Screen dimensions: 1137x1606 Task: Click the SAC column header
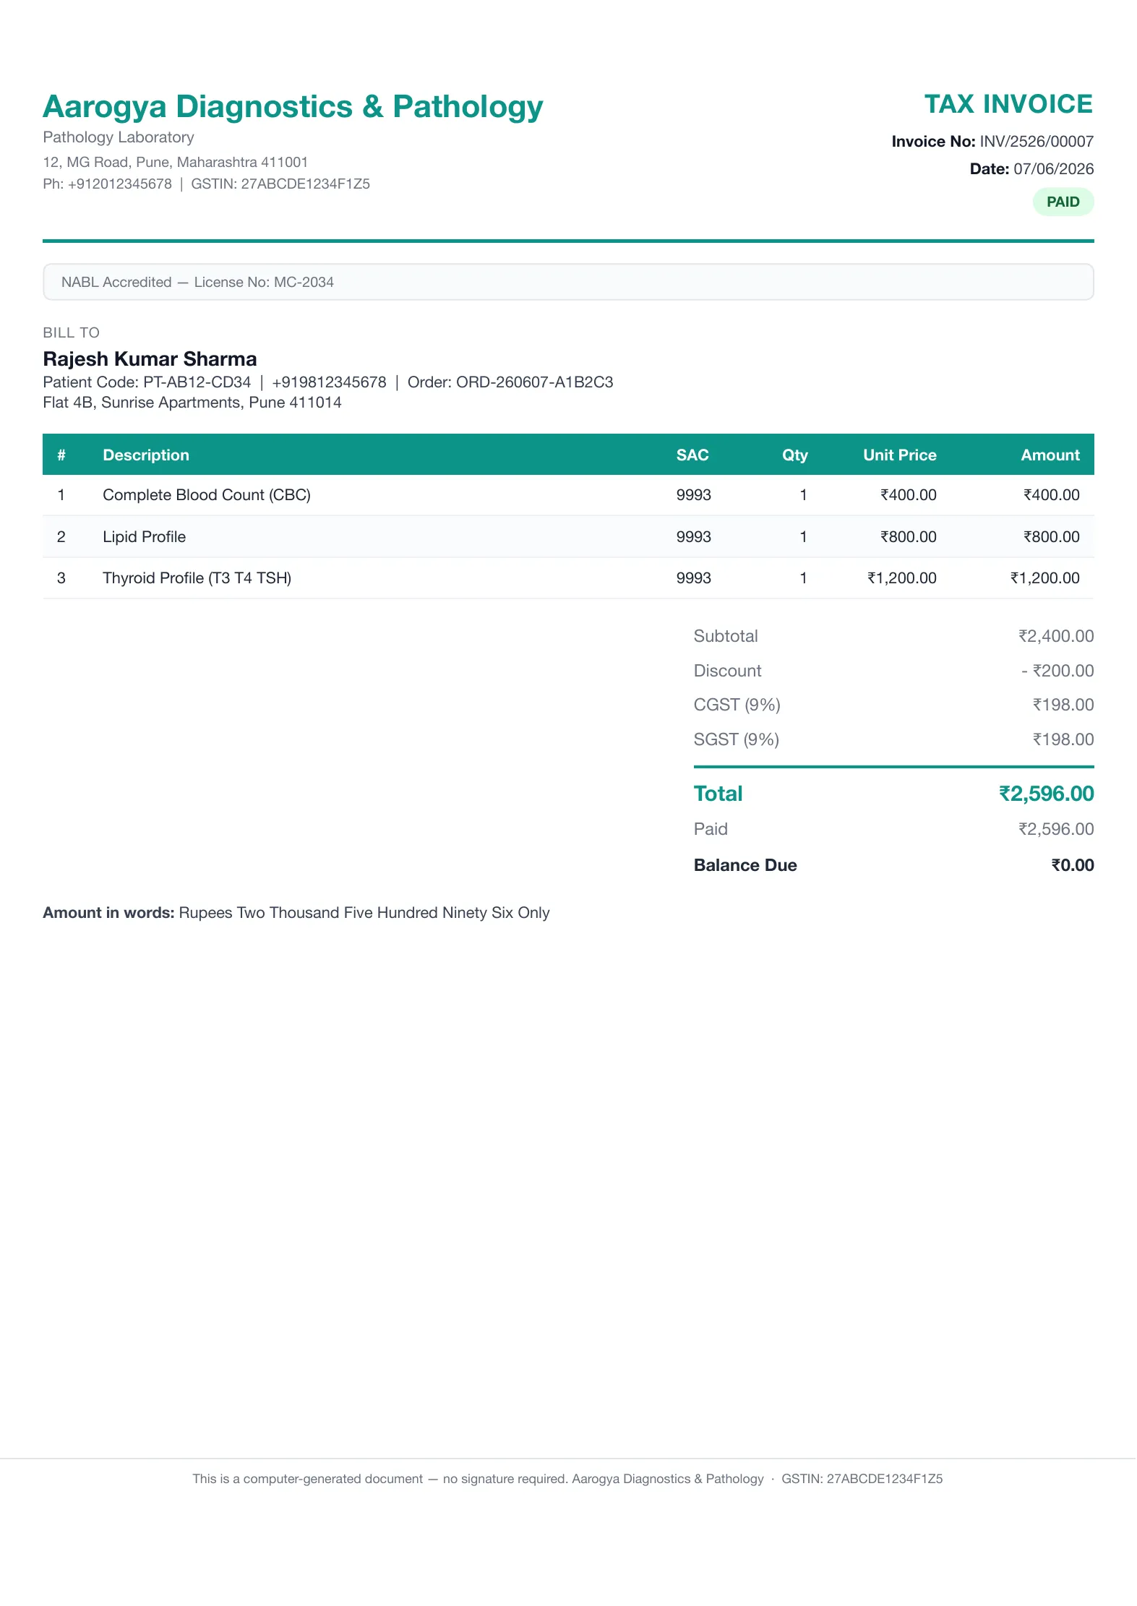pyautogui.click(x=692, y=455)
